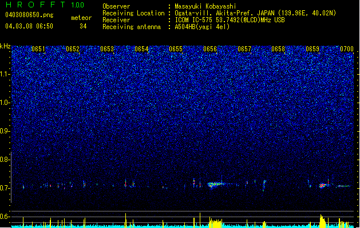Click the 0657 time marker
This screenshot has height=228, width=360.
[x=244, y=49]
